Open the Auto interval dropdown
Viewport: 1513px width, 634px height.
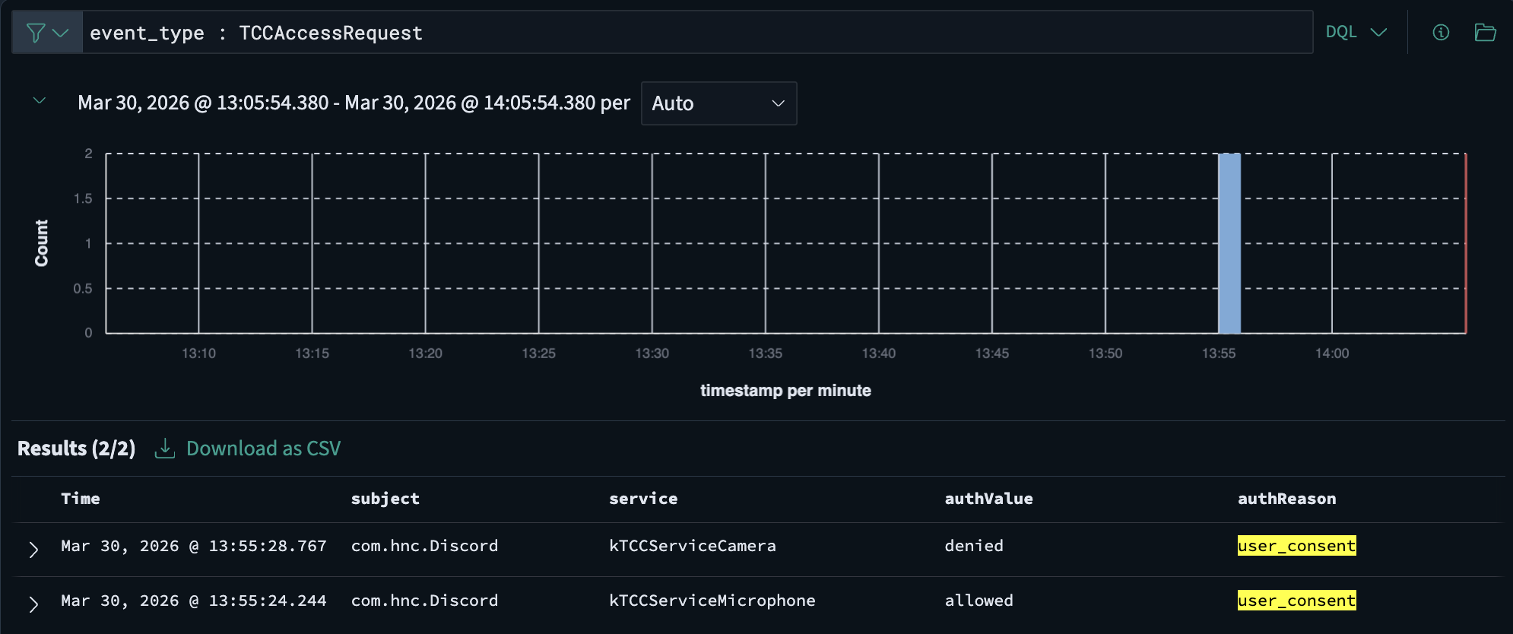point(718,103)
